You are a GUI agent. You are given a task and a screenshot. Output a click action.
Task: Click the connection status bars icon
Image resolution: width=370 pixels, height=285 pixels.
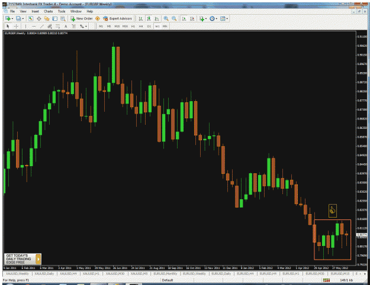[327, 280]
